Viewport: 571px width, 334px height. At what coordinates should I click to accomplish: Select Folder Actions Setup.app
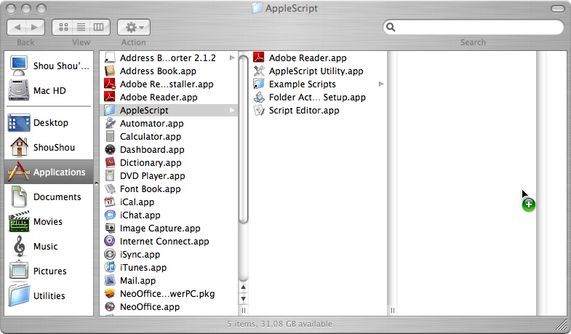(x=318, y=98)
